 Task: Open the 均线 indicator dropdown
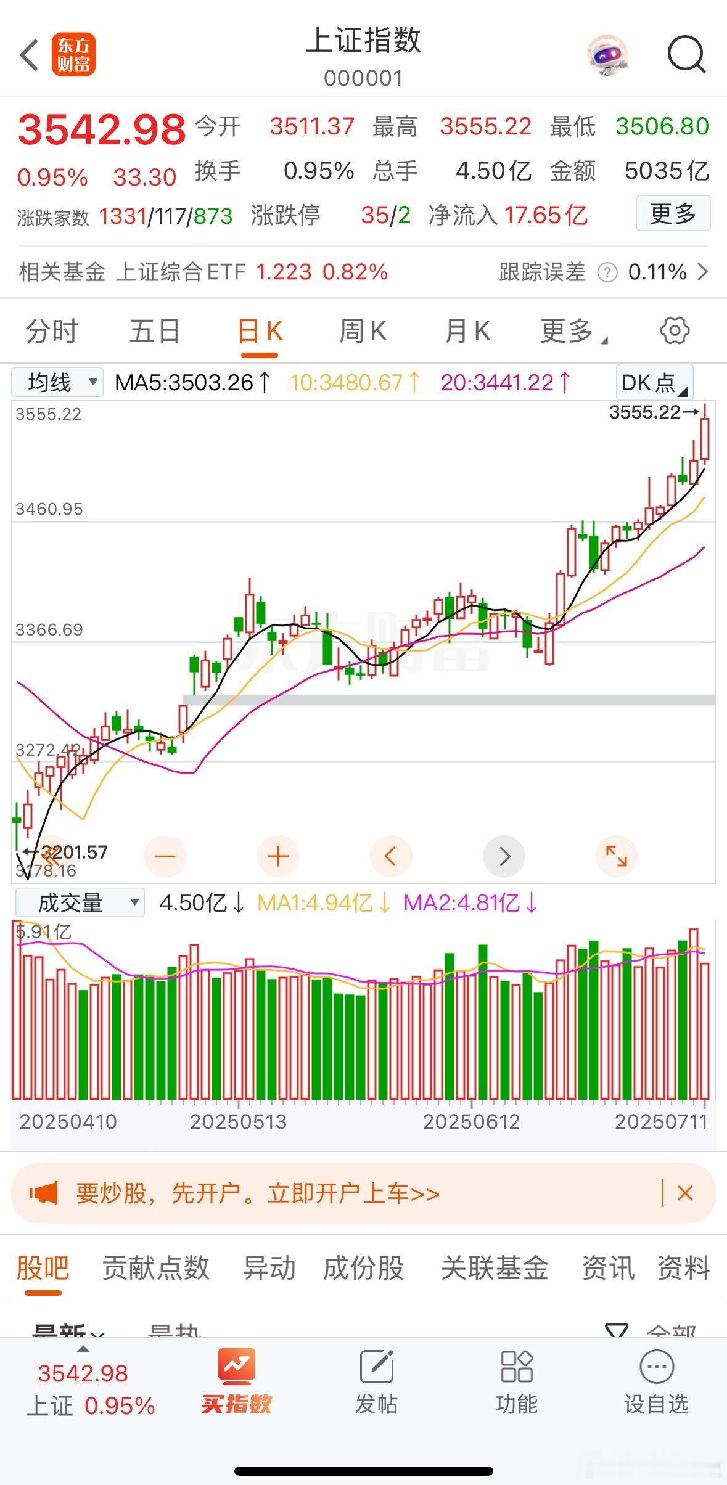tap(57, 382)
